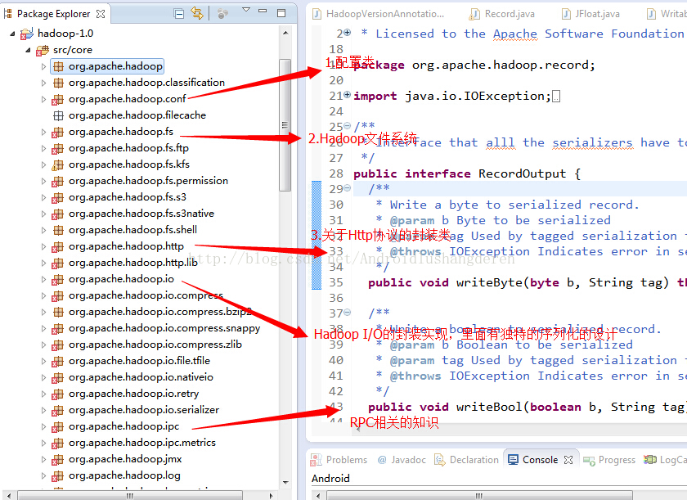Click org.apache.hadoop.io.compress.bzip2 package icon

(x=58, y=312)
